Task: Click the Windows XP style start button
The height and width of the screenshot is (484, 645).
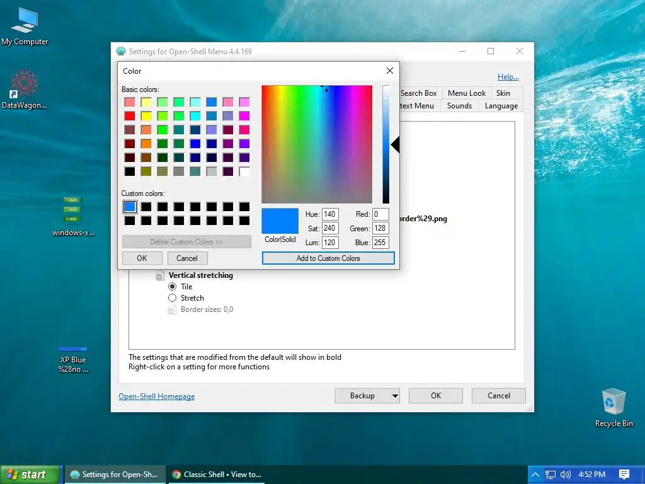Action: point(31,475)
